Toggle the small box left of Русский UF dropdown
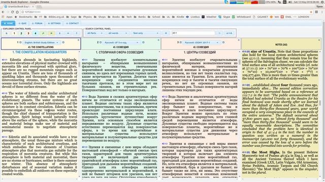The image size is (325, 182). (x=101, y=42)
